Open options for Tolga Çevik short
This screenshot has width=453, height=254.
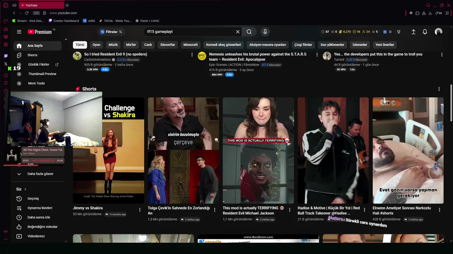point(215,210)
